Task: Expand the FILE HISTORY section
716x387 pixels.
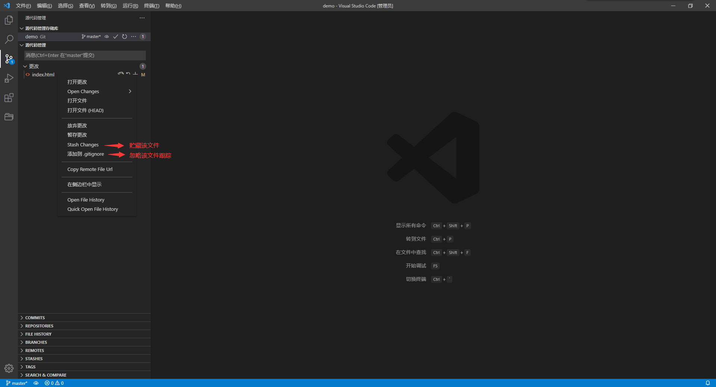Action: coord(84,334)
